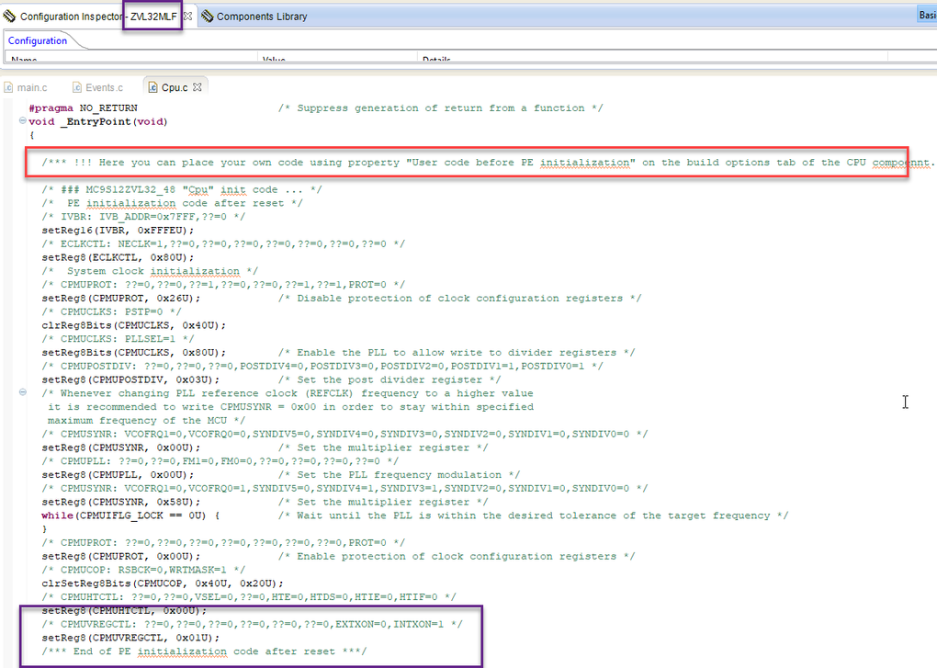
Task: Click the Cpu.c file icon
Action: [153, 87]
